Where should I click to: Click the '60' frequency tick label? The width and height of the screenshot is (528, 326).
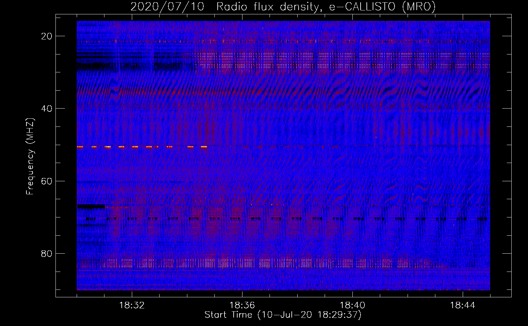(x=47, y=181)
